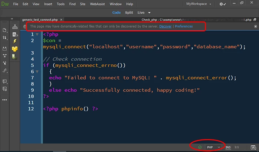Collapse code block at line 6
Image resolution: width=259 pixels, height=152 pixels.
point(37,71)
